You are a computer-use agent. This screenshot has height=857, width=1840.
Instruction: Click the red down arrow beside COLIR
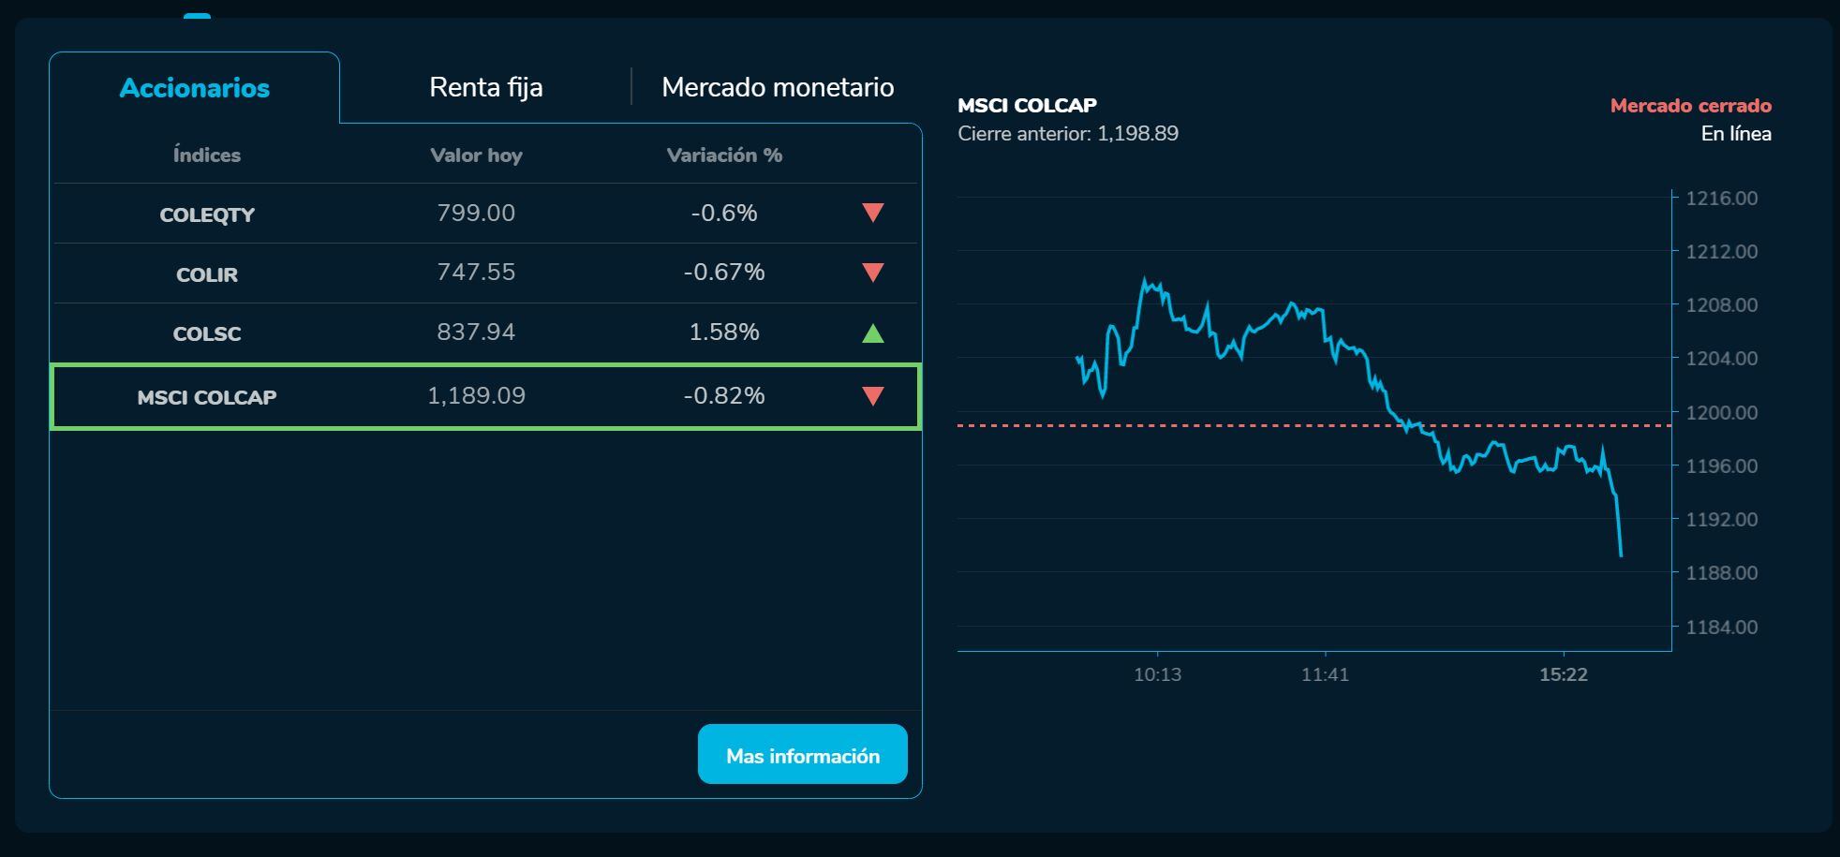point(871,273)
